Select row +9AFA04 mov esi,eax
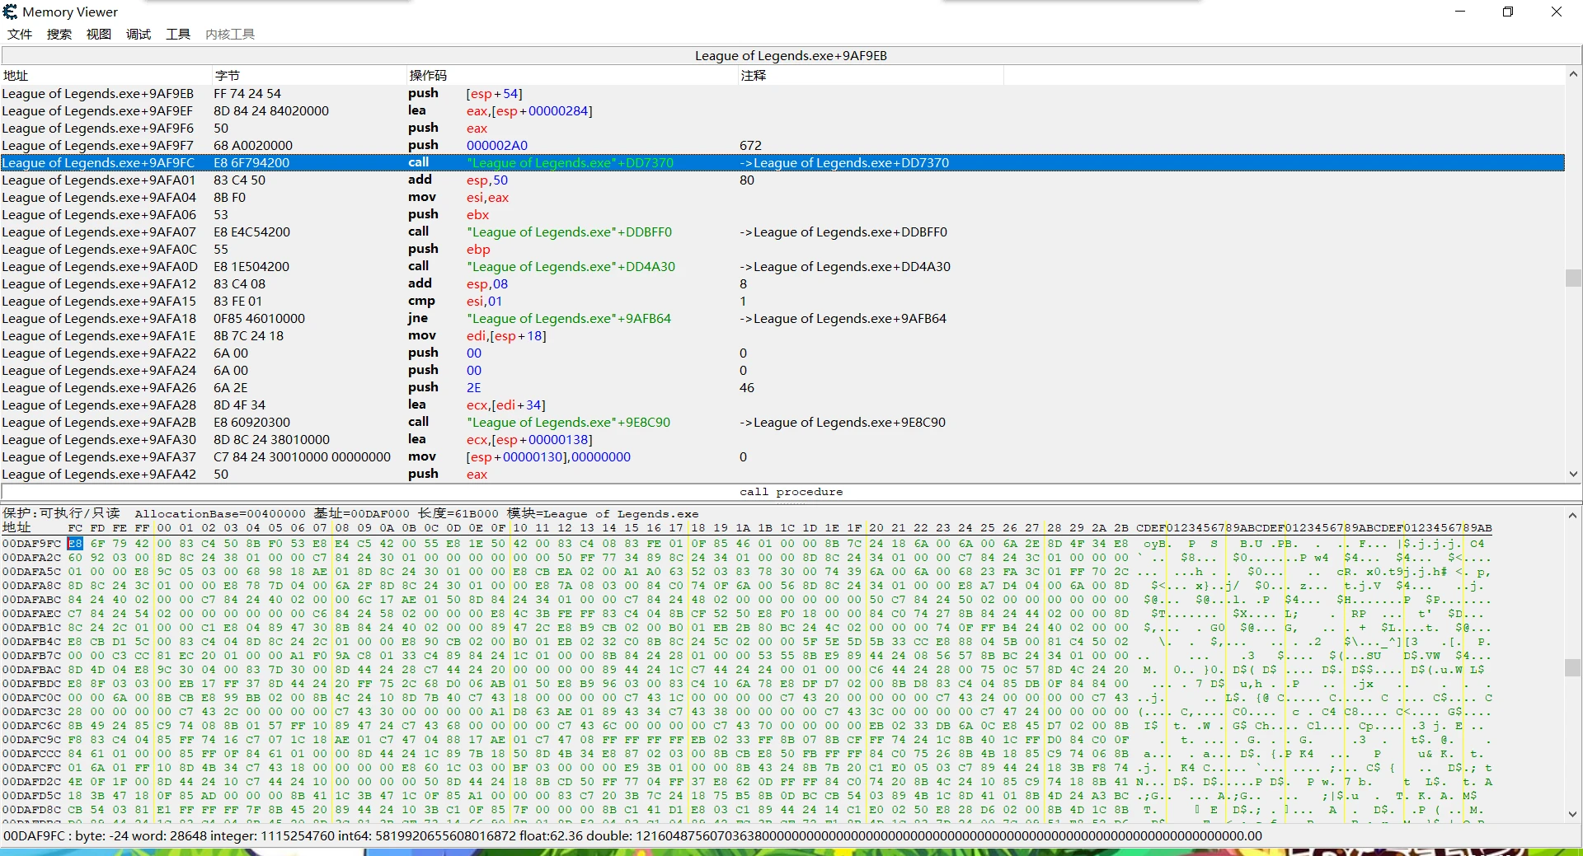The height and width of the screenshot is (856, 1583). pyautogui.click(x=782, y=197)
